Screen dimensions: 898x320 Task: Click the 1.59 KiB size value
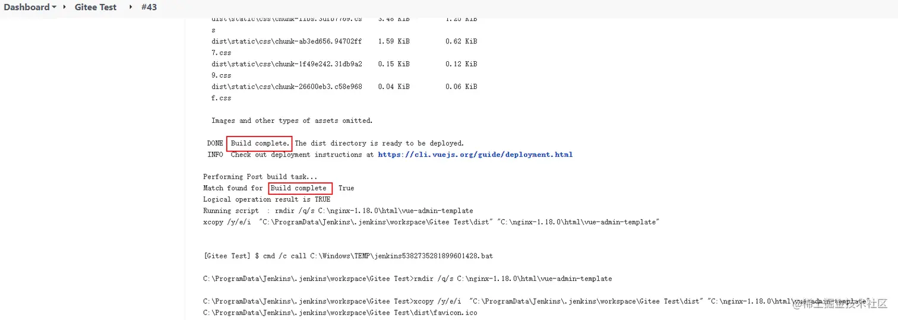coord(394,42)
